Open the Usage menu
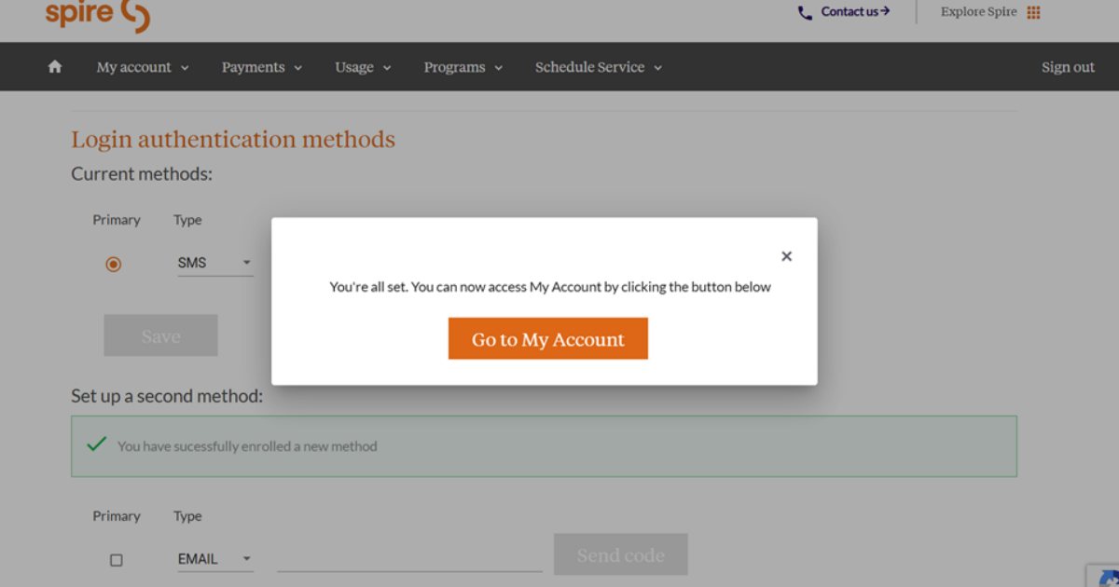This screenshot has height=587, width=1119. pyautogui.click(x=363, y=67)
